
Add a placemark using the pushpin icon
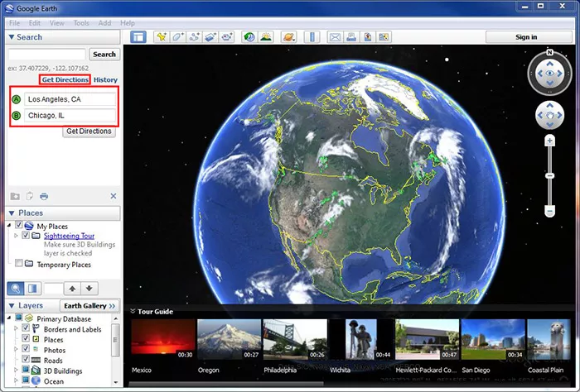coord(162,37)
